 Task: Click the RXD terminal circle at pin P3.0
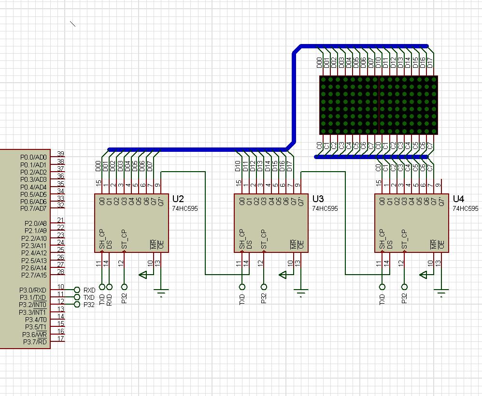(77, 290)
